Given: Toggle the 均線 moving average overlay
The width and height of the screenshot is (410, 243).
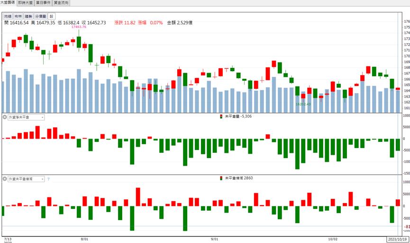Looking at the screenshot, I should [x=8, y=17].
